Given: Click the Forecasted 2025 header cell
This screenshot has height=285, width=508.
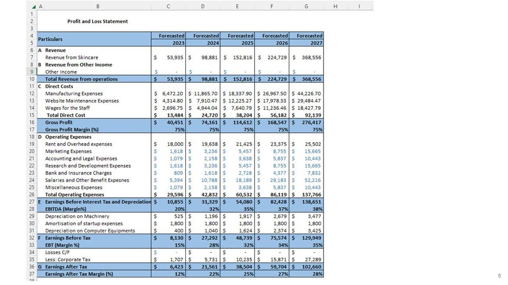Looking at the screenshot, I should [x=237, y=39].
